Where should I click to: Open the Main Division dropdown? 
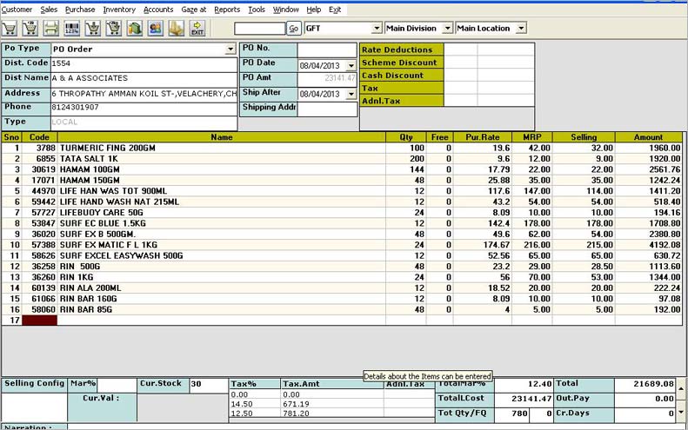coord(447,29)
